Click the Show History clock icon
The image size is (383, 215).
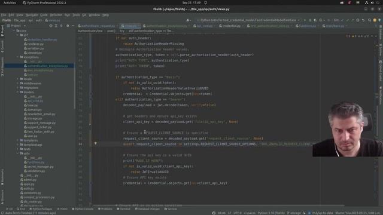point(358,20)
